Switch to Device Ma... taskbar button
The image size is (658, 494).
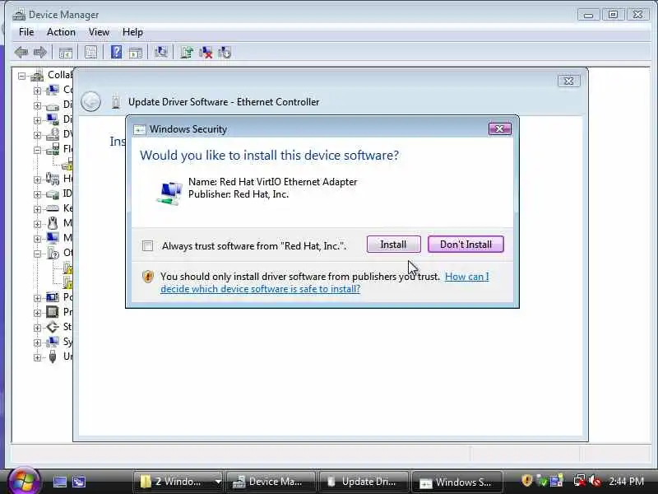click(x=271, y=482)
